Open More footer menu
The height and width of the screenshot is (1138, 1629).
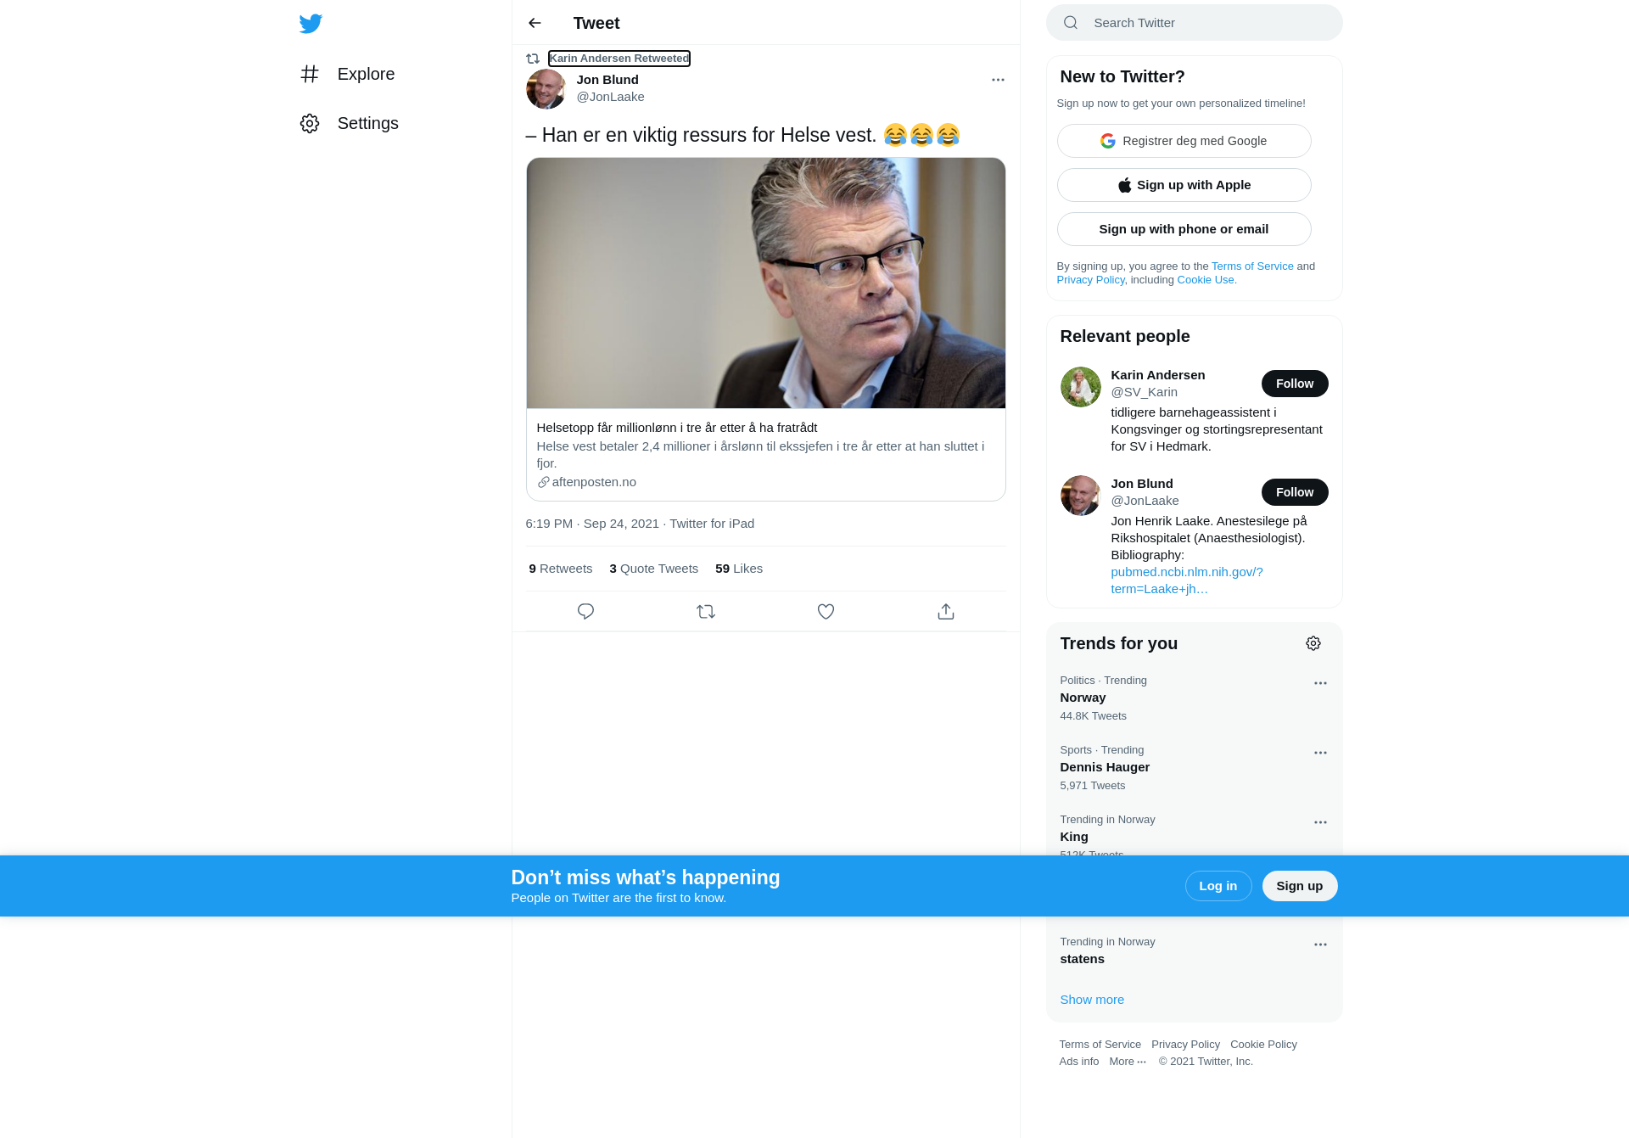(1128, 1062)
